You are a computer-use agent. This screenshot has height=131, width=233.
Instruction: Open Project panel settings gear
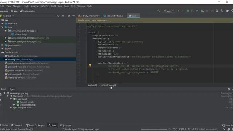tap(69, 16)
